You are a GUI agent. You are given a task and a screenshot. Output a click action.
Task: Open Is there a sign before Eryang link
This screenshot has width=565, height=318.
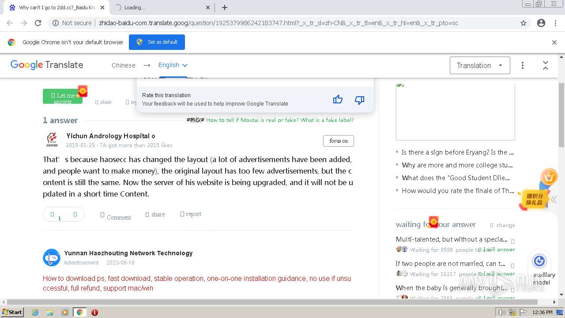click(x=457, y=152)
